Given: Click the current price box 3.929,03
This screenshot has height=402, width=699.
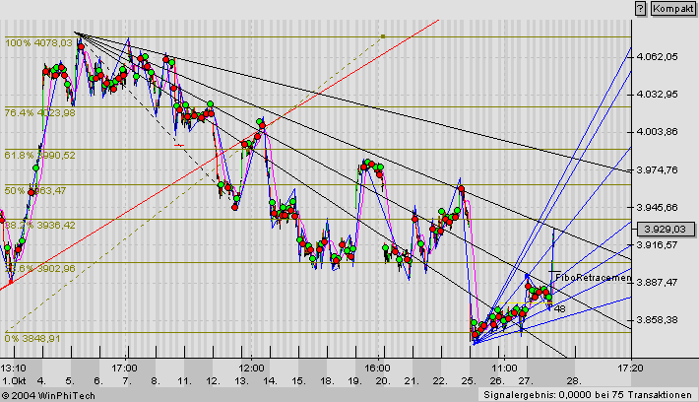Looking at the screenshot, I should [667, 230].
